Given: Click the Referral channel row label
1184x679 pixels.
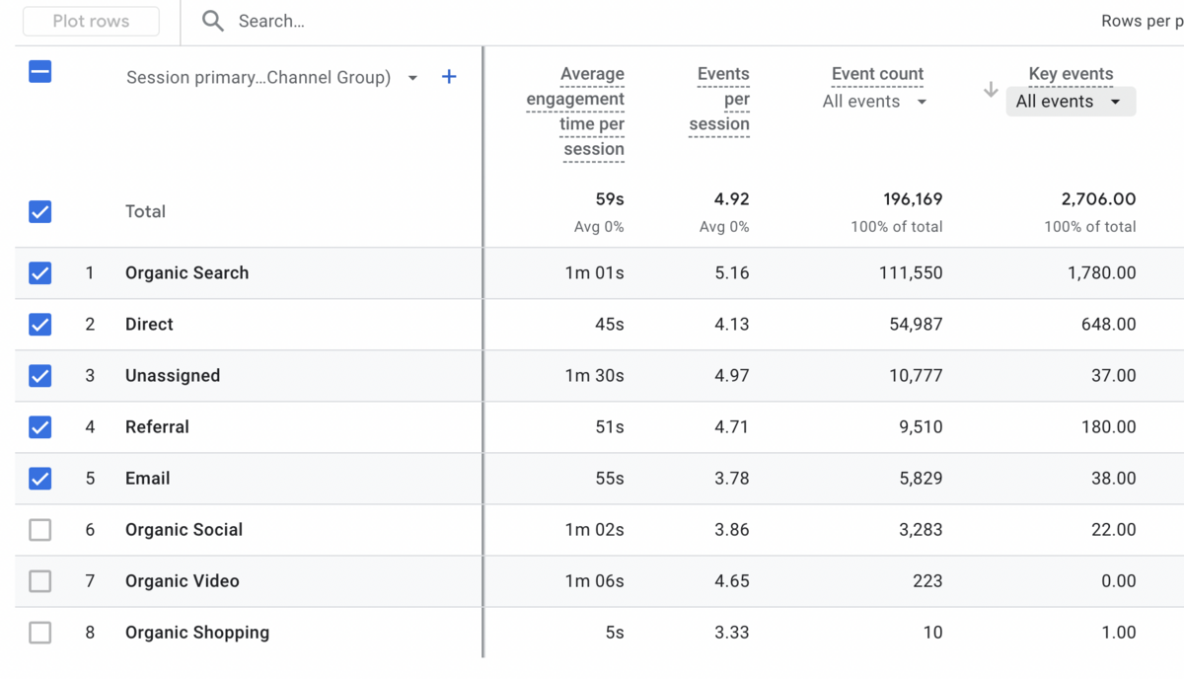Looking at the screenshot, I should (157, 427).
